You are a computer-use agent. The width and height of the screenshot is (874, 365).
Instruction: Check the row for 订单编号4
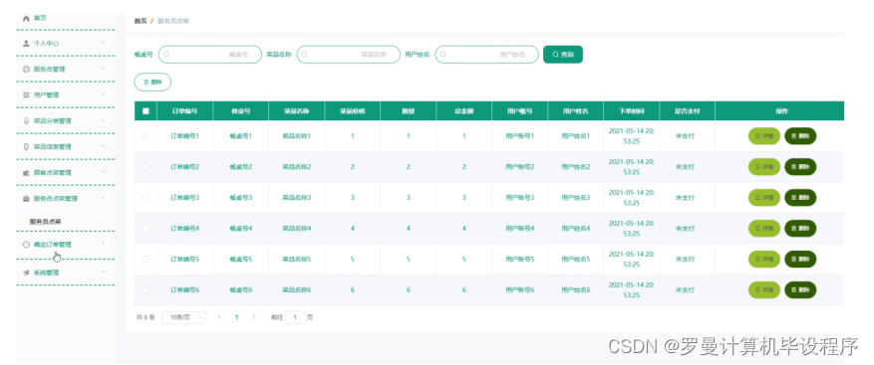(x=145, y=228)
